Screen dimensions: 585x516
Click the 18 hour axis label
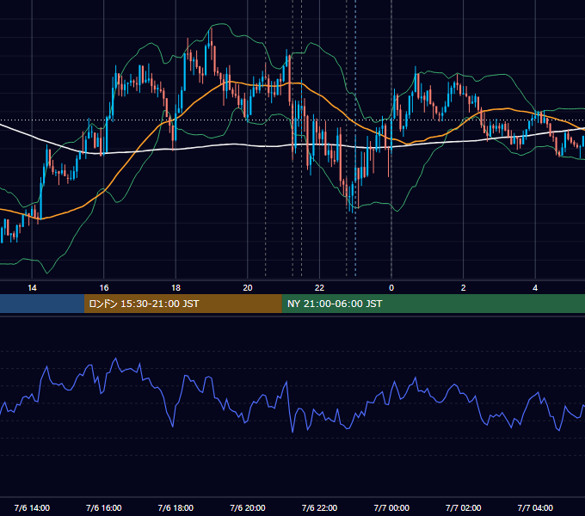click(x=175, y=288)
